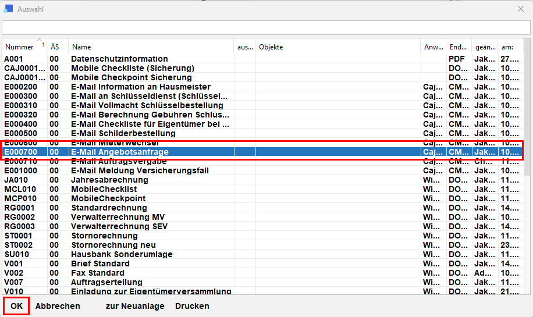Click the ÄS column header
The width and height of the screenshot is (533, 317).
tap(55, 47)
